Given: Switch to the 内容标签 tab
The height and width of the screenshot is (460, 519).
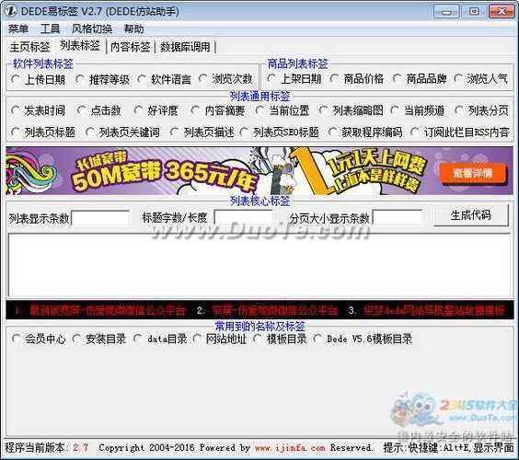Looking at the screenshot, I should (x=130, y=47).
